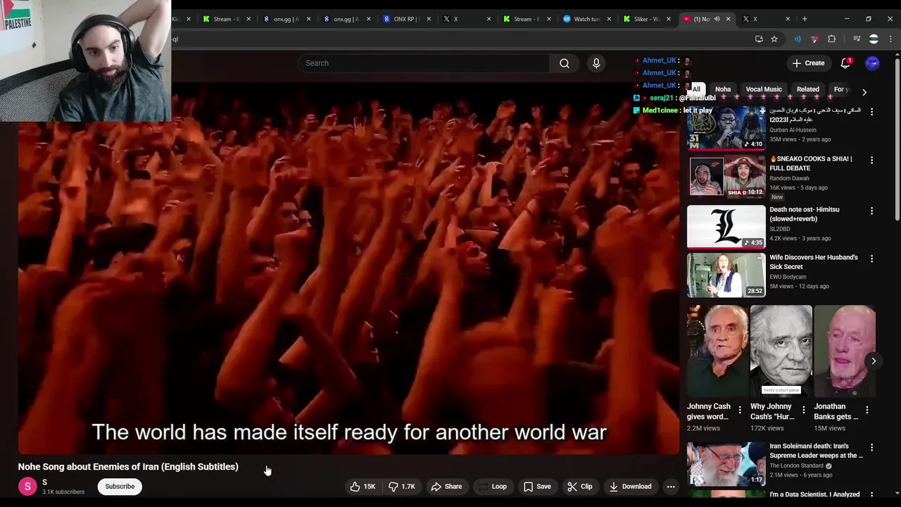Mute the playing YouTube tab speaker icon
Image resolution: width=901 pixels, height=507 pixels.
tap(717, 19)
